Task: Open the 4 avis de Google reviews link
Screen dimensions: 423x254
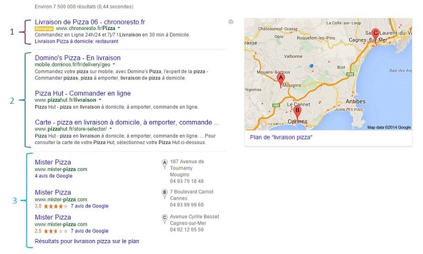Action: [x=53, y=176]
